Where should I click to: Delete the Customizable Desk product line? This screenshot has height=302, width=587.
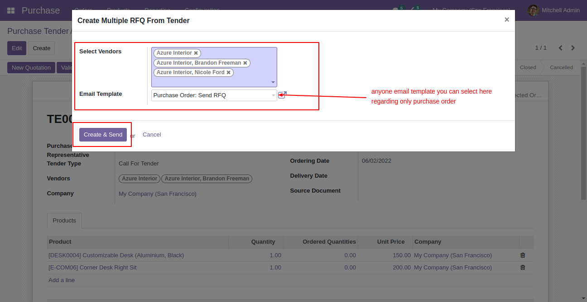point(523,255)
